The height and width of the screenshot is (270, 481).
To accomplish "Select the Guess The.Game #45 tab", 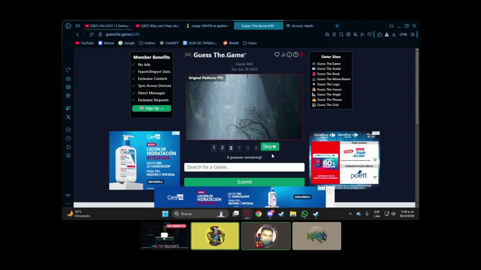I will pos(258,26).
